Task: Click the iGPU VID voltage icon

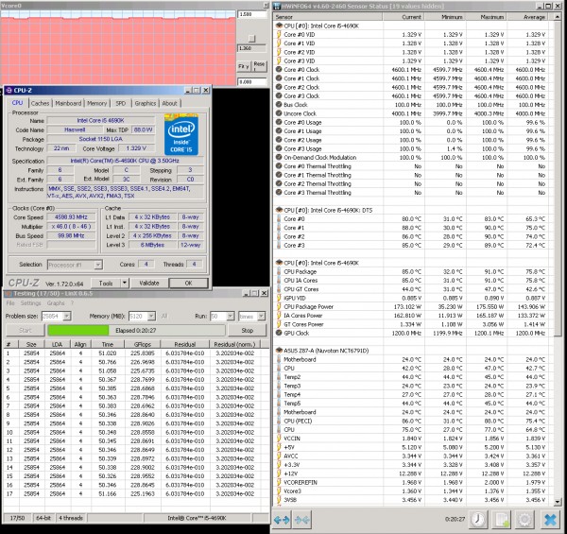Action: pyautogui.click(x=279, y=298)
